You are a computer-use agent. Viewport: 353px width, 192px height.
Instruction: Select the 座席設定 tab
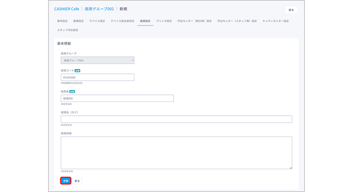[145, 21]
